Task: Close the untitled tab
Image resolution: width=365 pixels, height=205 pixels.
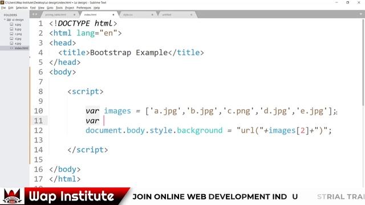Action: pos(191,15)
